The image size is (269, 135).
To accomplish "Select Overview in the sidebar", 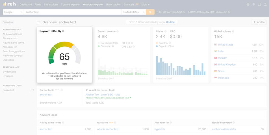I will [x=8, y=22].
